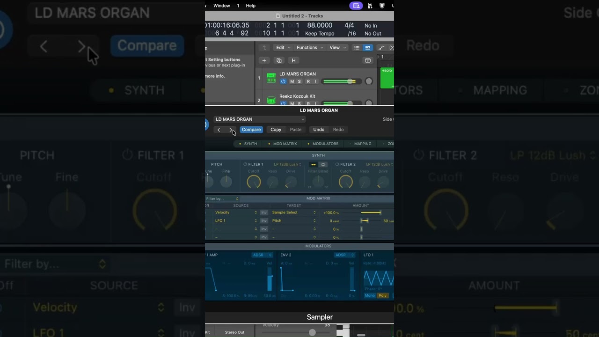
Task: Open the Edit dropdown in Tracks area
Action: [x=283, y=48]
